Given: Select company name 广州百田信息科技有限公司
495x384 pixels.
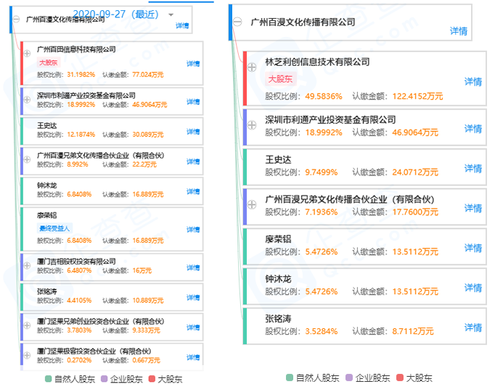Looking at the screenshot, I should pyautogui.click(x=76, y=49).
